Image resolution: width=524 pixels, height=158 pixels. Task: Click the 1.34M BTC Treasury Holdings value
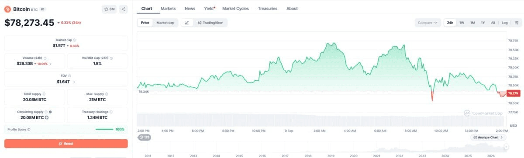(97, 117)
